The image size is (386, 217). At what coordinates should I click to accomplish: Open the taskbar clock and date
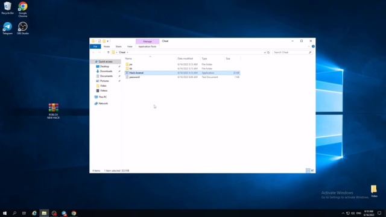[x=369, y=213]
